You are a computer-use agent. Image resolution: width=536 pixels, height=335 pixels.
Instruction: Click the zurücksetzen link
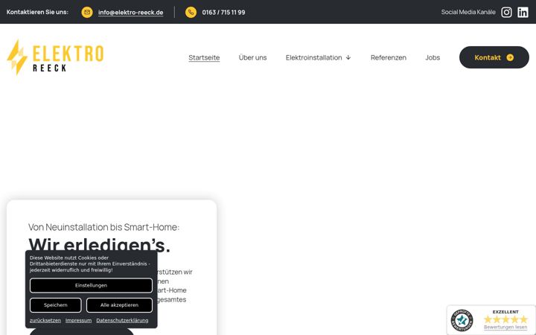click(x=45, y=320)
